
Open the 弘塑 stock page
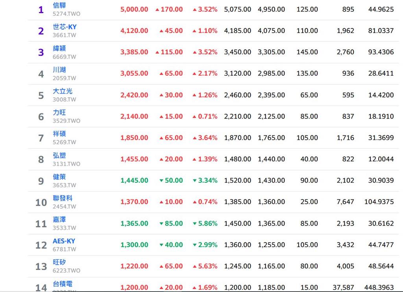(59, 155)
